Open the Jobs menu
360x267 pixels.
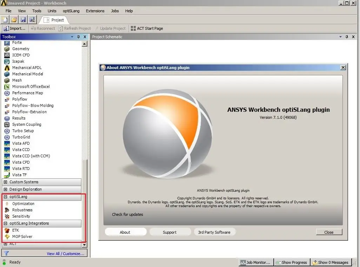click(115, 11)
